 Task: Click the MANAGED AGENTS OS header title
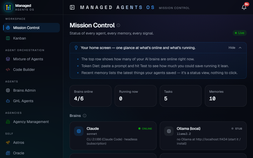117,7
